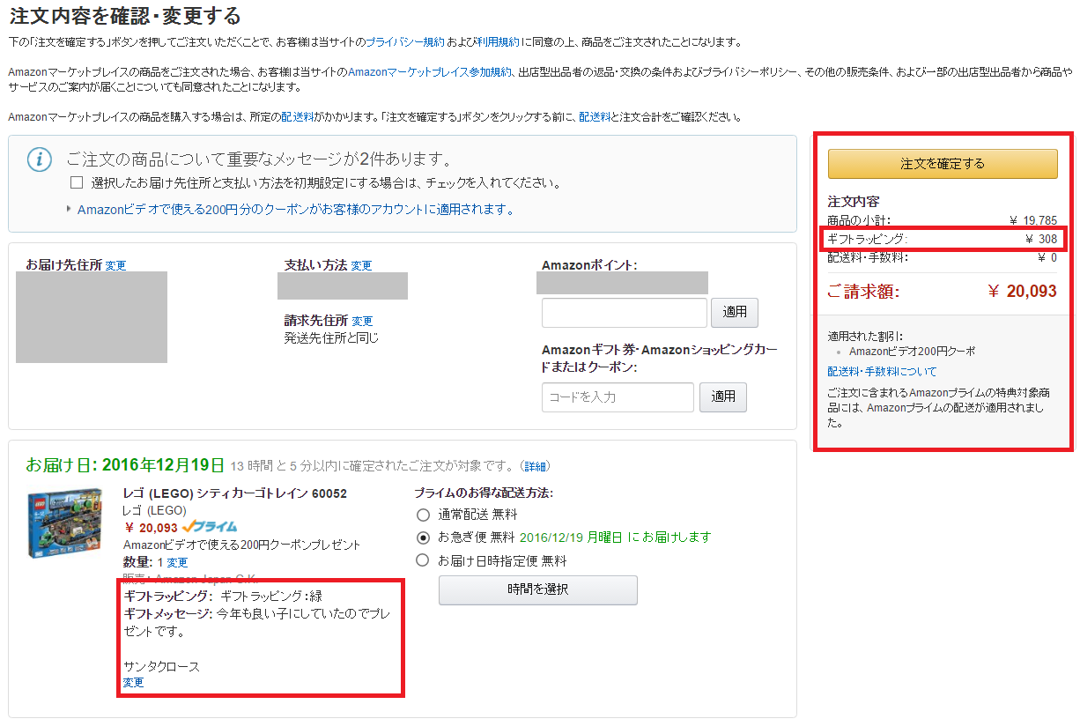This screenshot has height=719, width=1080.
Task: Click the 商品の小計 amount ¥19,785
Action: [x=1033, y=220]
